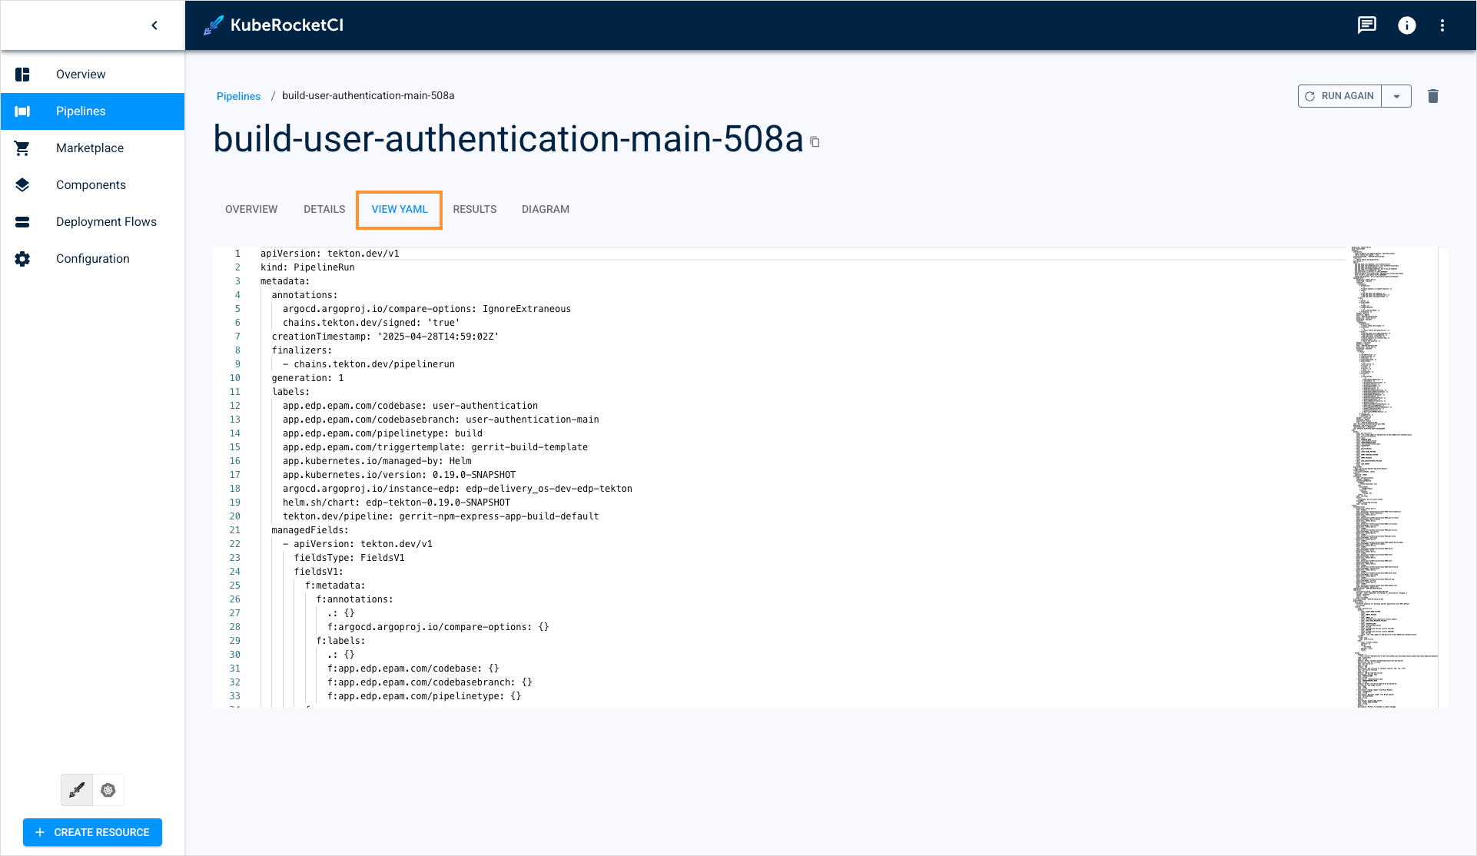This screenshot has width=1477, height=856.
Task: Expand Overview from the sidebar navigation
Action: click(x=80, y=74)
